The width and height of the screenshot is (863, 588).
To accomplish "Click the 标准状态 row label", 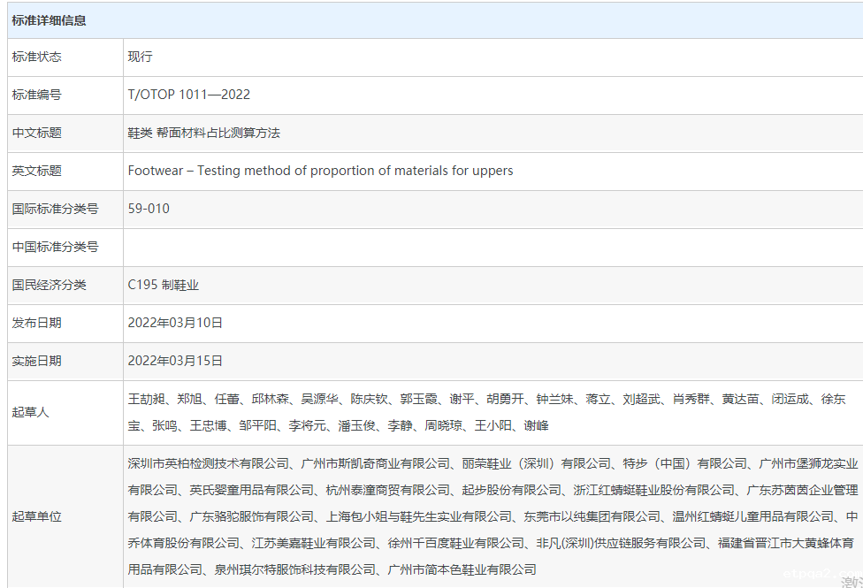I will [x=37, y=57].
